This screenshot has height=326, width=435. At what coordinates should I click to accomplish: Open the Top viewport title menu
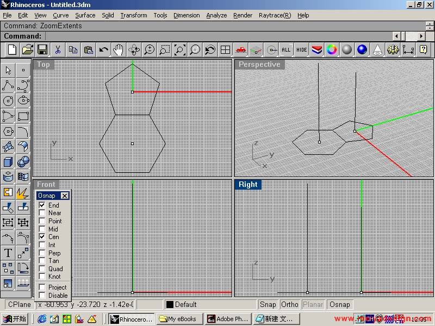coord(43,65)
